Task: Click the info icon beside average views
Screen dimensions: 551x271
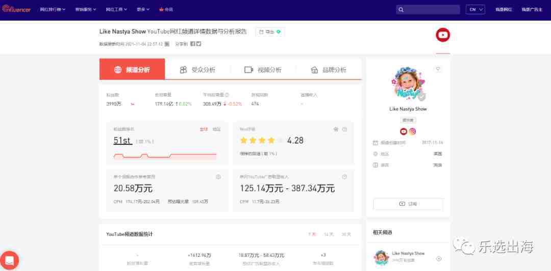Action: (227, 95)
